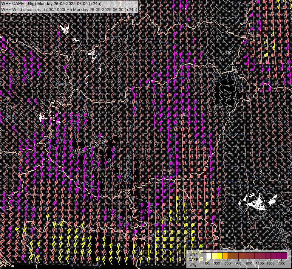Click the '700' legend value label
The height and width of the screenshot is (269, 292).
[x=238, y=263]
